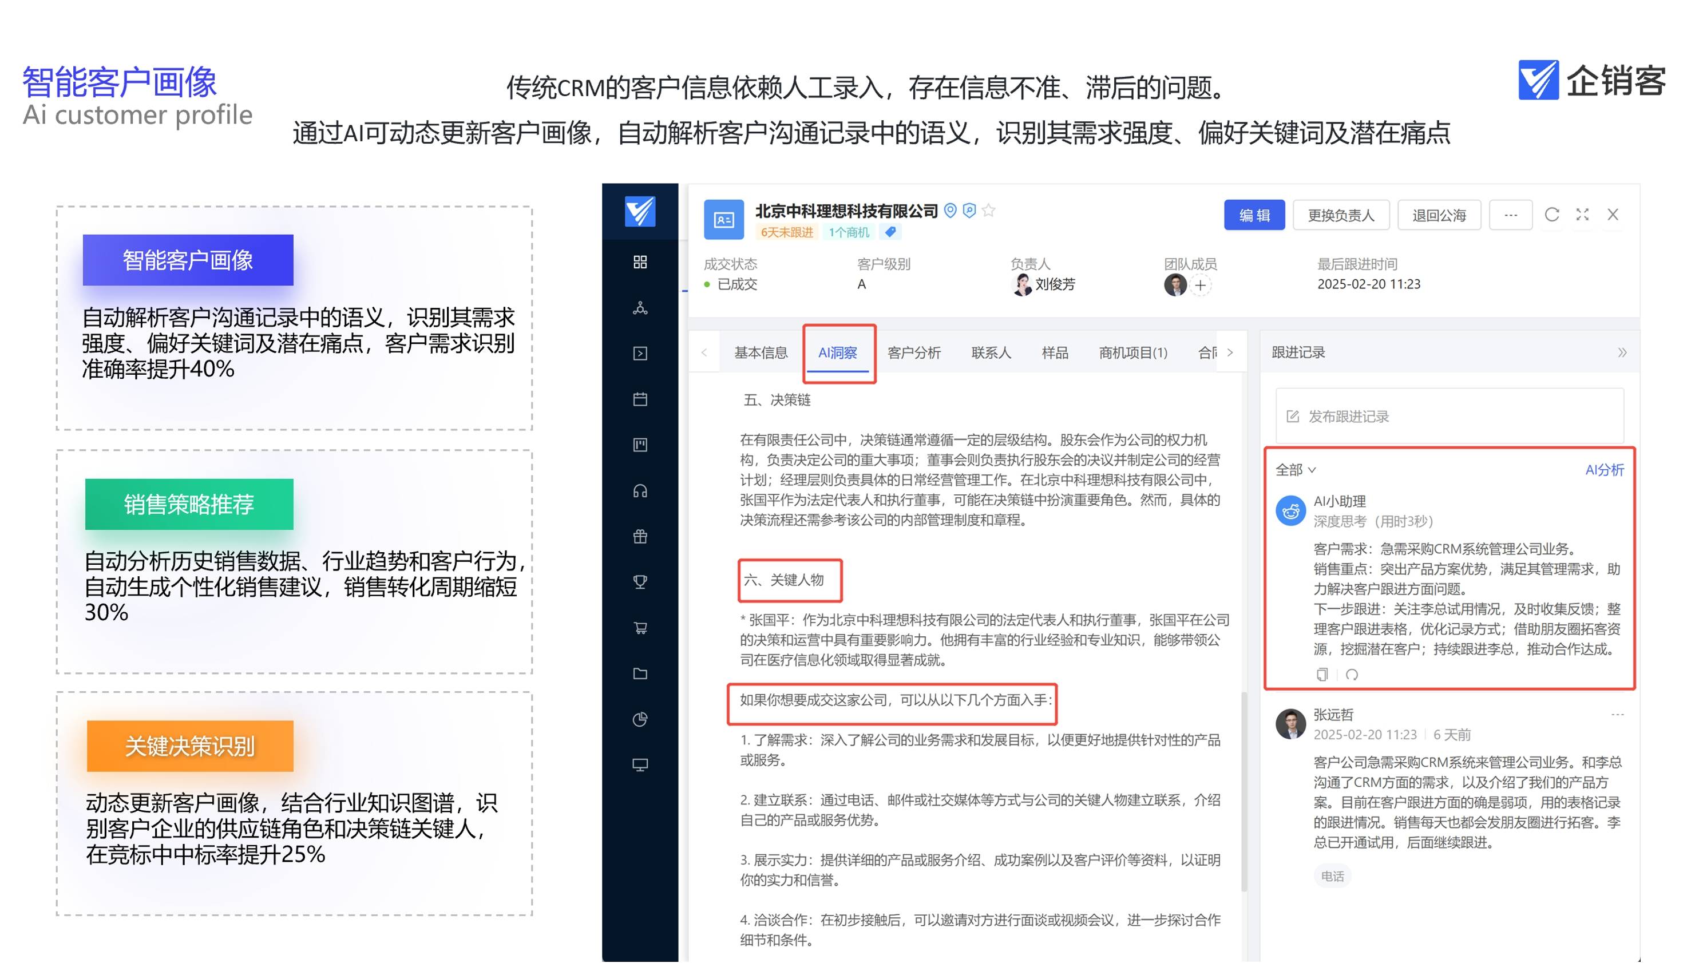Click the blue 编辑 button

tap(1253, 215)
